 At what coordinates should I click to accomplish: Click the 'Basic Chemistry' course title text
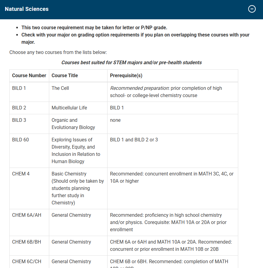pyautogui.click(x=69, y=174)
